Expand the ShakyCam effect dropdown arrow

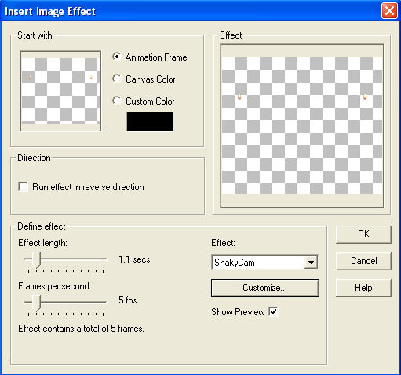(x=311, y=263)
